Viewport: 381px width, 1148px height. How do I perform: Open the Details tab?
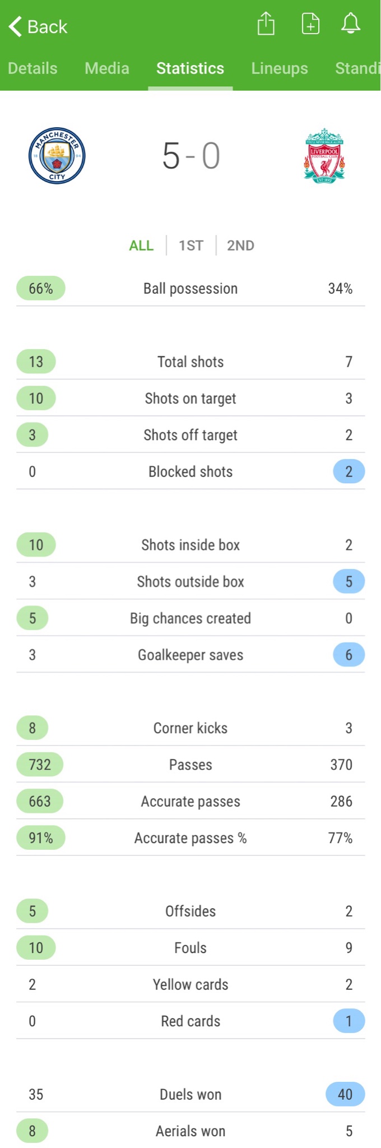tap(32, 68)
